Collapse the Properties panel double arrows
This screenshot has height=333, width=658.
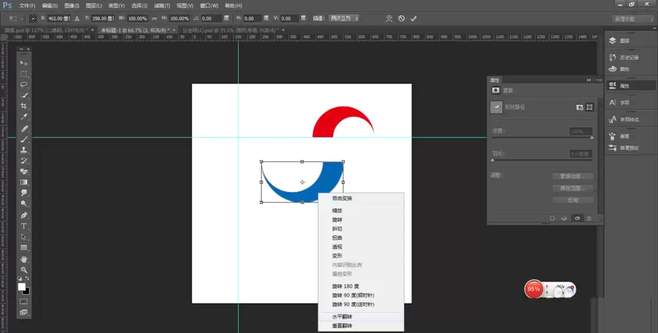click(589, 80)
